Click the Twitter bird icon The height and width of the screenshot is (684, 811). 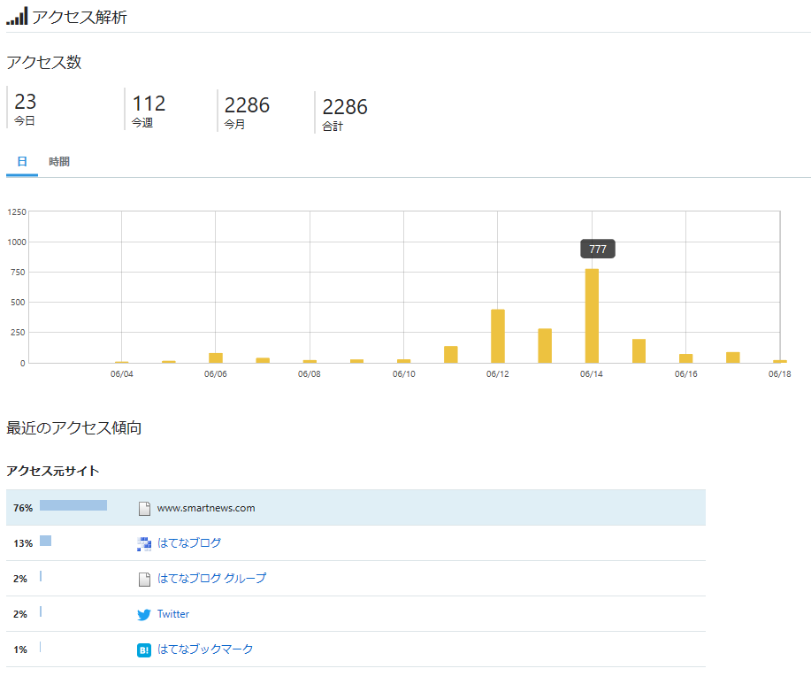144,614
